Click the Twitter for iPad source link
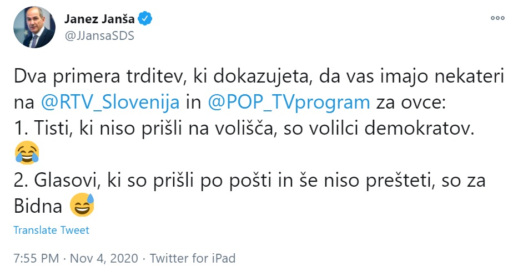513x277 pixels. (193, 258)
